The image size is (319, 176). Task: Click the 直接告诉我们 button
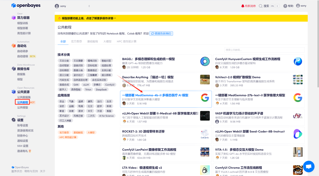pos(161,34)
